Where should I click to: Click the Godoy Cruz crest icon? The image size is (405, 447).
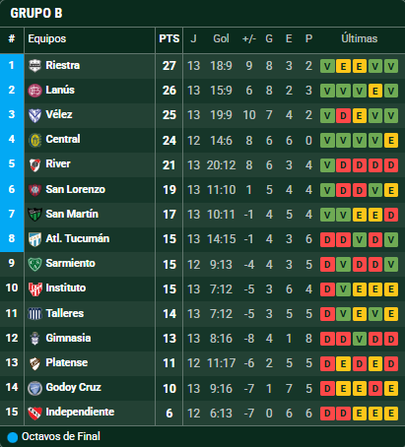tap(34, 388)
